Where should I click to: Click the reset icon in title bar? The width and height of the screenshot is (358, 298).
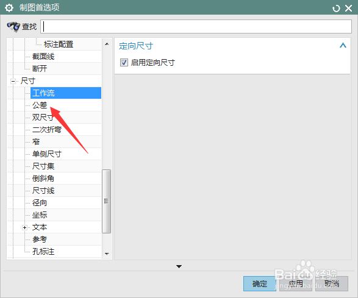point(336,9)
